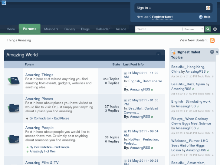
Task: Collapse the Highest Rated Topics block
Action: coord(212,52)
